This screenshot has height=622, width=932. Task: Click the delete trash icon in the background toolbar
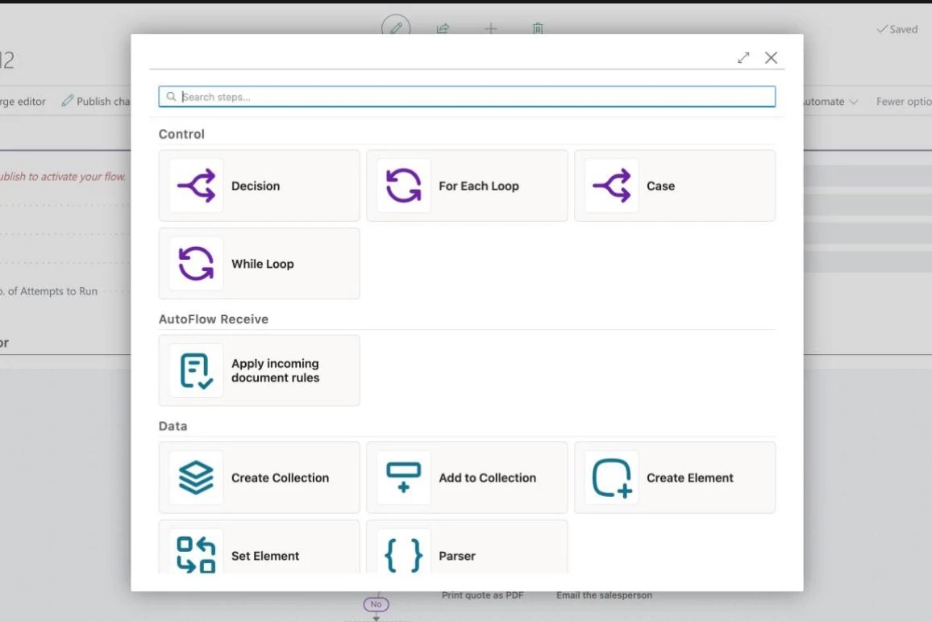[x=537, y=28]
